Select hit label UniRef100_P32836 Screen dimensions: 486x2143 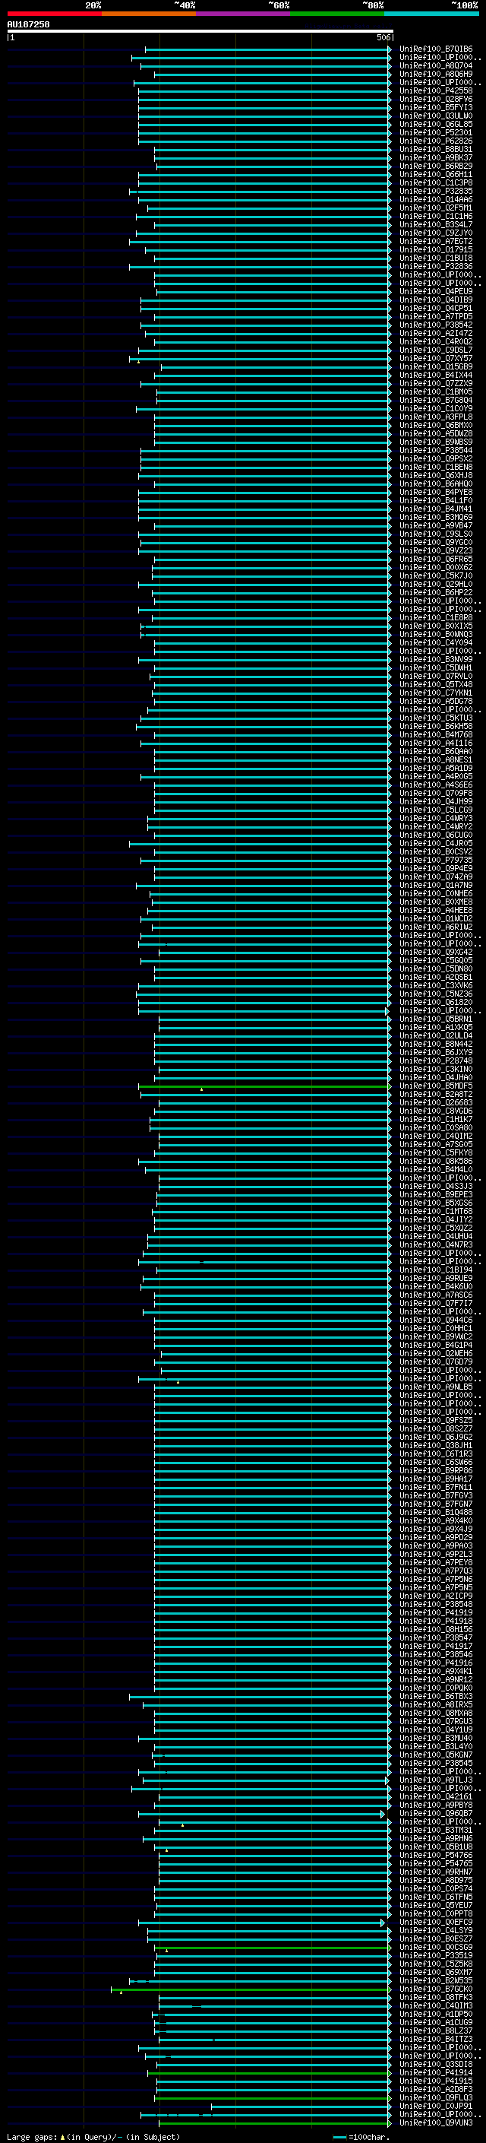436,266
